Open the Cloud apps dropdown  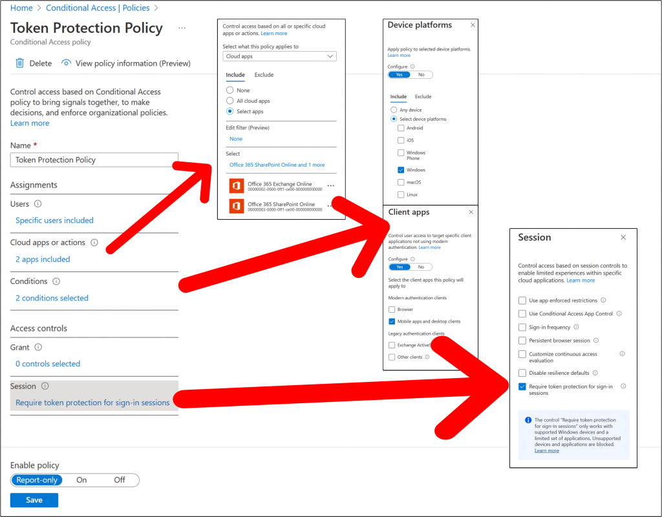(279, 56)
